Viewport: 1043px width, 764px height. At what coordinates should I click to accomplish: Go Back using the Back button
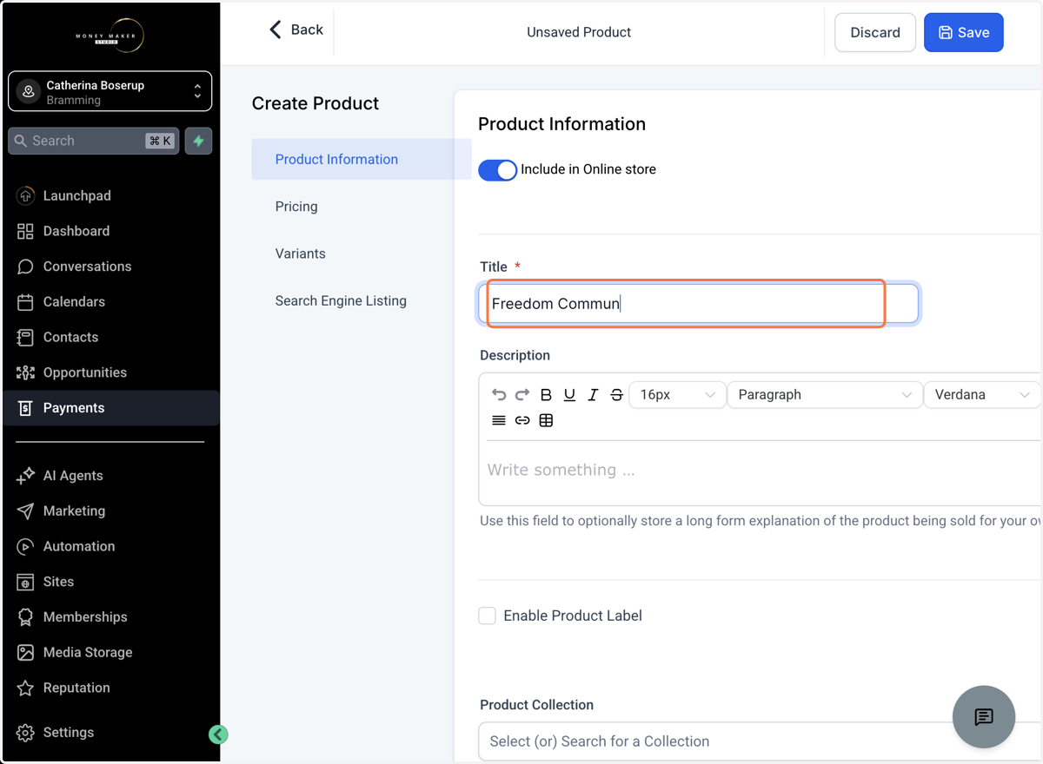pos(296,30)
